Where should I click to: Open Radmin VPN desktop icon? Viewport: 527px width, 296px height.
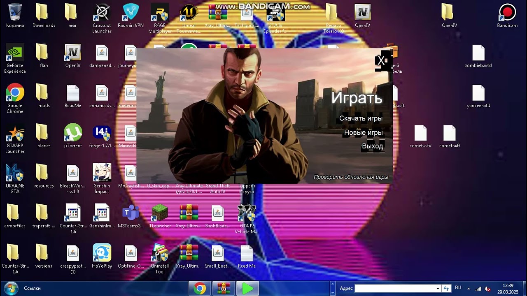coord(131,16)
